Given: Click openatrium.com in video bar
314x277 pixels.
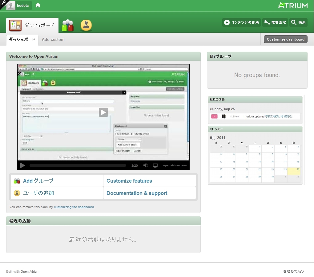Looking at the screenshot, I should (175, 165).
